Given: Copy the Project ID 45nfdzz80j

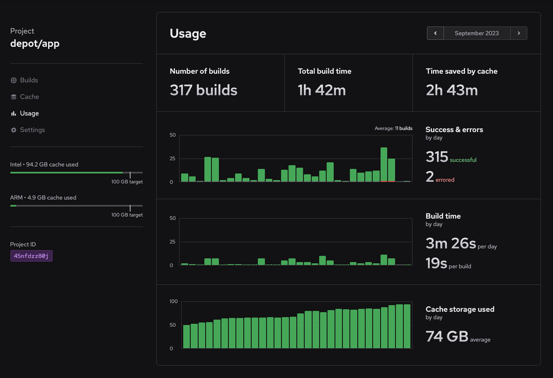Looking at the screenshot, I should pyautogui.click(x=32, y=255).
